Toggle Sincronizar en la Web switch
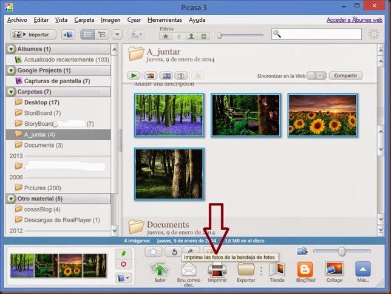391x294 pixels. point(316,75)
